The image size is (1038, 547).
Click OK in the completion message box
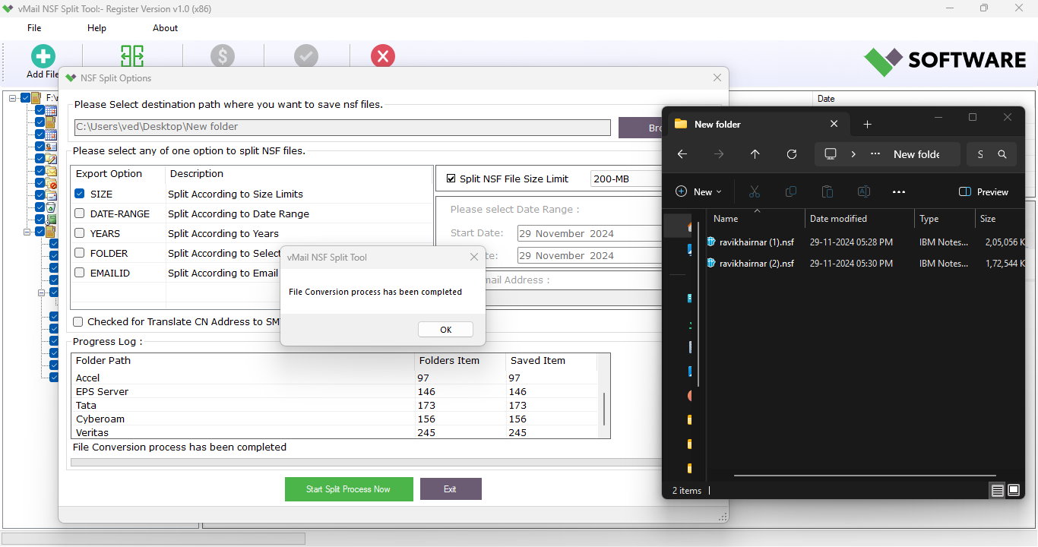click(x=445, y=329)
